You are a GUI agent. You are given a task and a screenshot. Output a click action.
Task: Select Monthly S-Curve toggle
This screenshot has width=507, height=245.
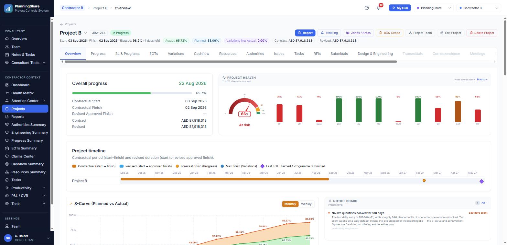pyautogui.click(x=290, y=204)
